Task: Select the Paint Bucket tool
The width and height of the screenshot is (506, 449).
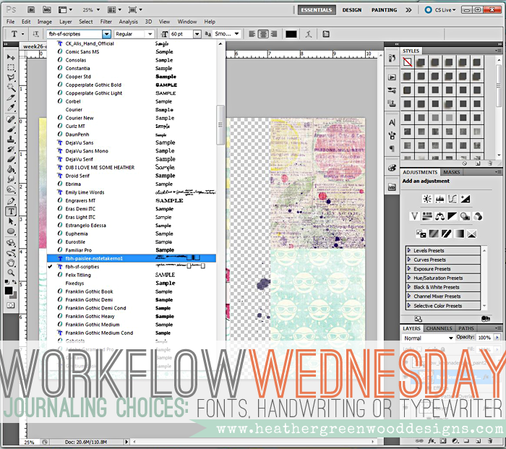Action: 11,169
